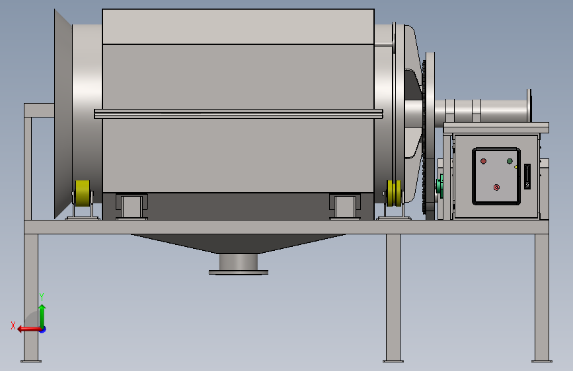Click the red X axis arrow of triad
The height and width of the screenshot is (371, 573).
pyautogui.click(x=29, y=329)
